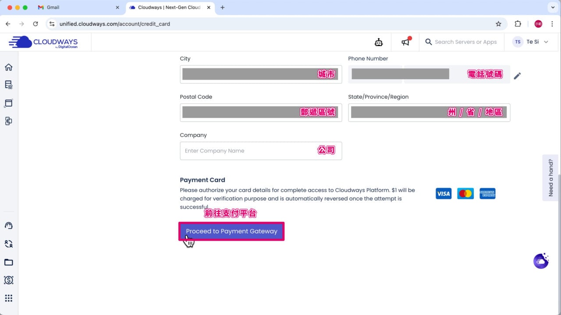
Task: Open the applications sidebar icon
Action: (8, 103)
